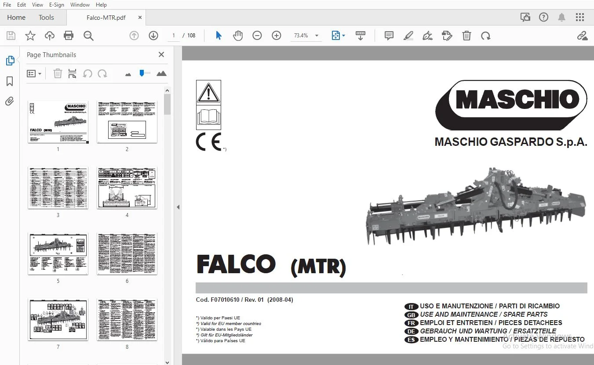Open the Attachments paperclip panel

(10, 101)
